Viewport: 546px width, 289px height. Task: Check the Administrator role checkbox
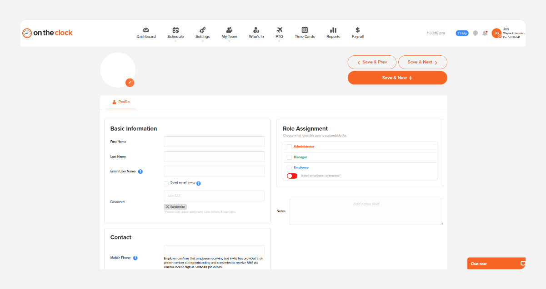[289, 147]
